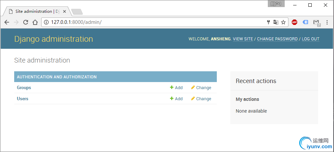Go to the browser home page
Image resolution: width=334 pixels, height=152 pixels.
(x=35, y=22)
